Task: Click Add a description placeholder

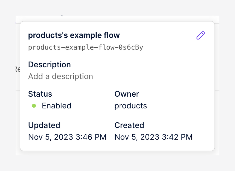Action: [61, 76]
